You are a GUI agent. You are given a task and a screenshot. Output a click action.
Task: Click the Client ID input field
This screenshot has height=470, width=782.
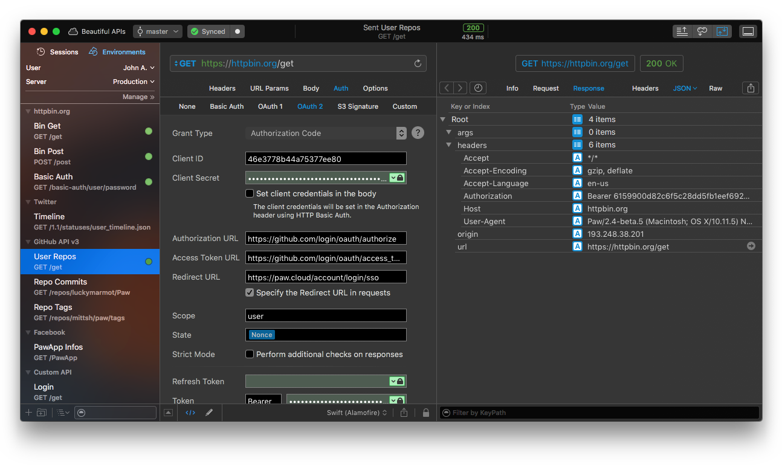(326, 159)
